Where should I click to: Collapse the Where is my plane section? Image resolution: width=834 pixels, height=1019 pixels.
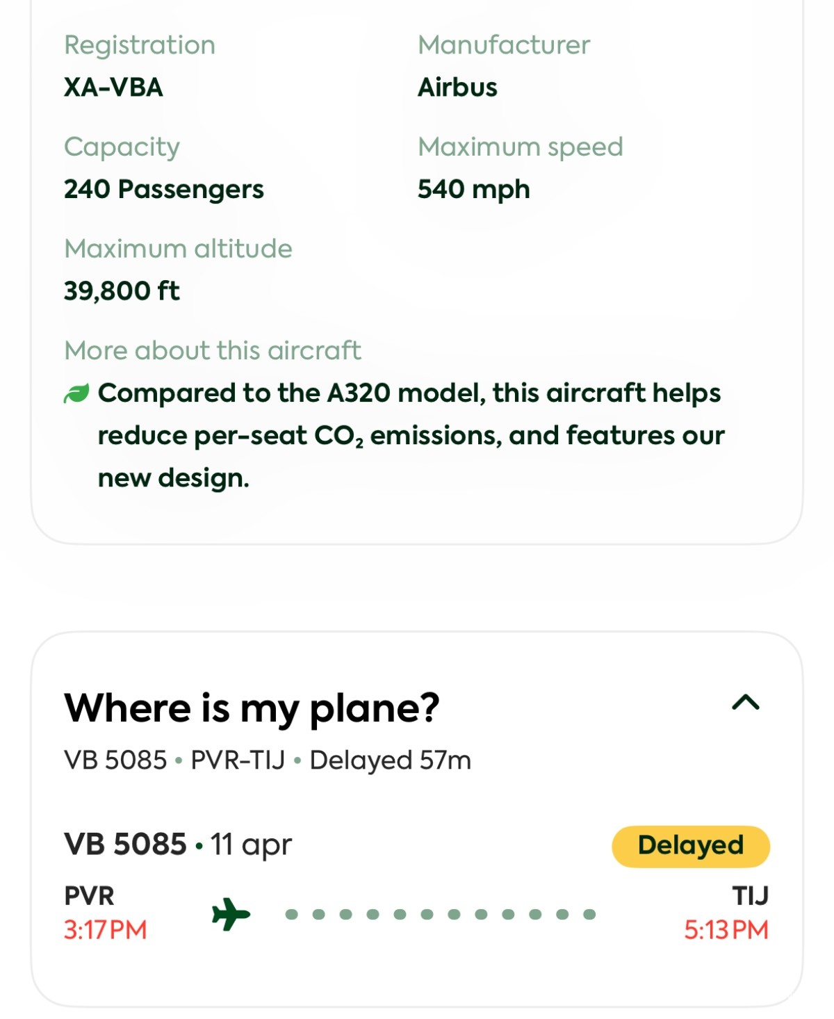click(x=746, y=703)
